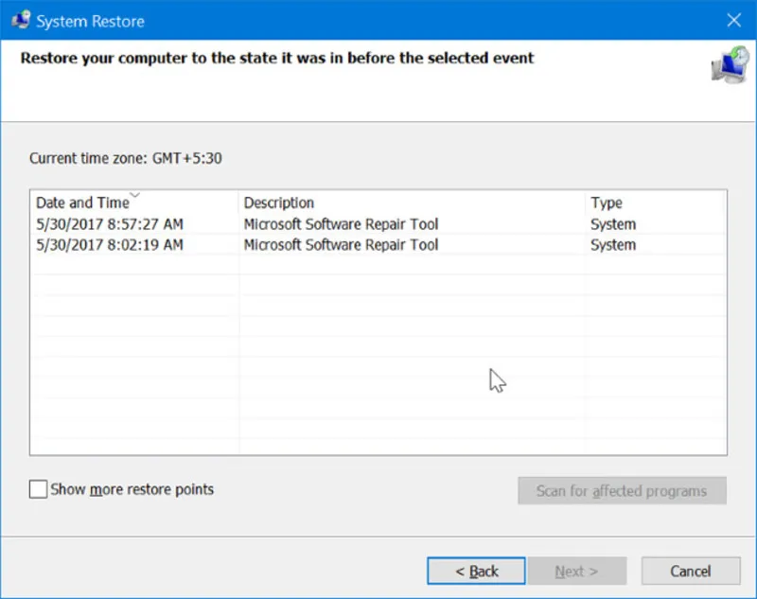Sort by Date and Time column header

point(81,203)
